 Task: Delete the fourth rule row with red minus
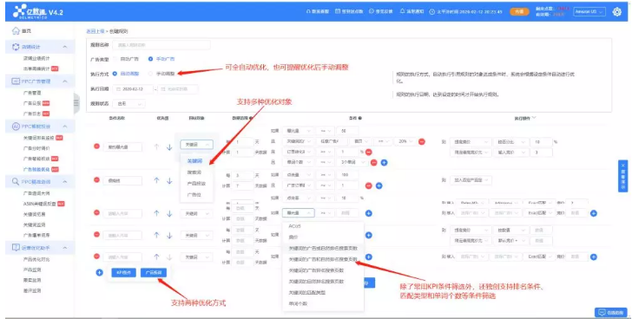(96, 235)
